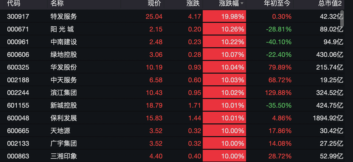The image size is (353, 162).
Task: Click 保利发展 market cap 1894.92亿
Action: (328, 118)
